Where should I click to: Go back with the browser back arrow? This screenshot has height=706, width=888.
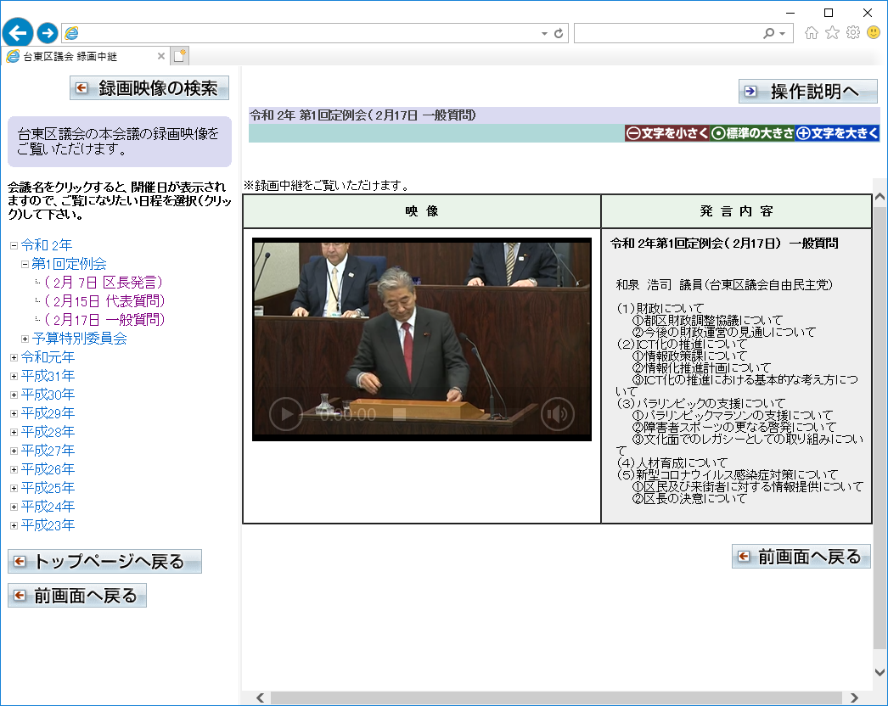click(x=18, y=33)
